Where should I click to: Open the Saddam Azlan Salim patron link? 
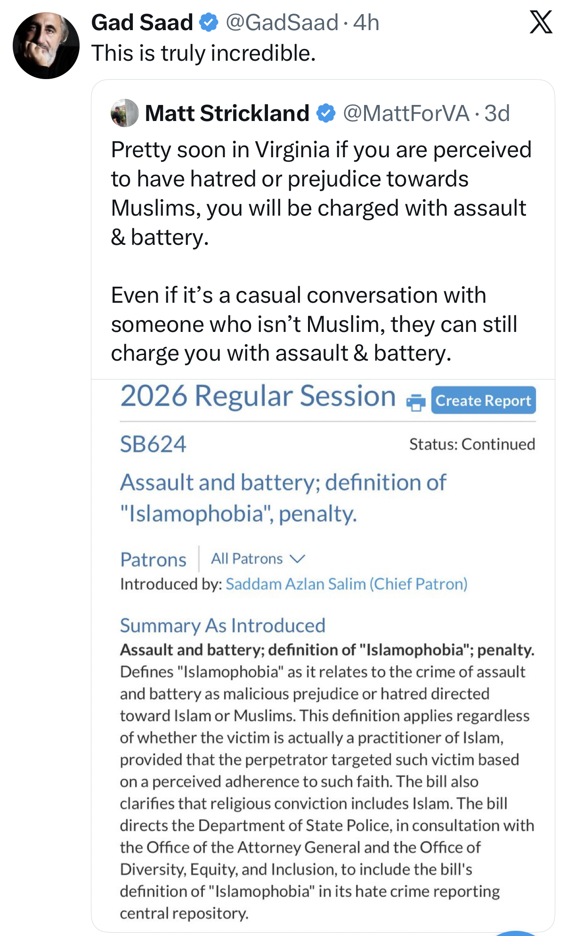(x=346, y=584)
